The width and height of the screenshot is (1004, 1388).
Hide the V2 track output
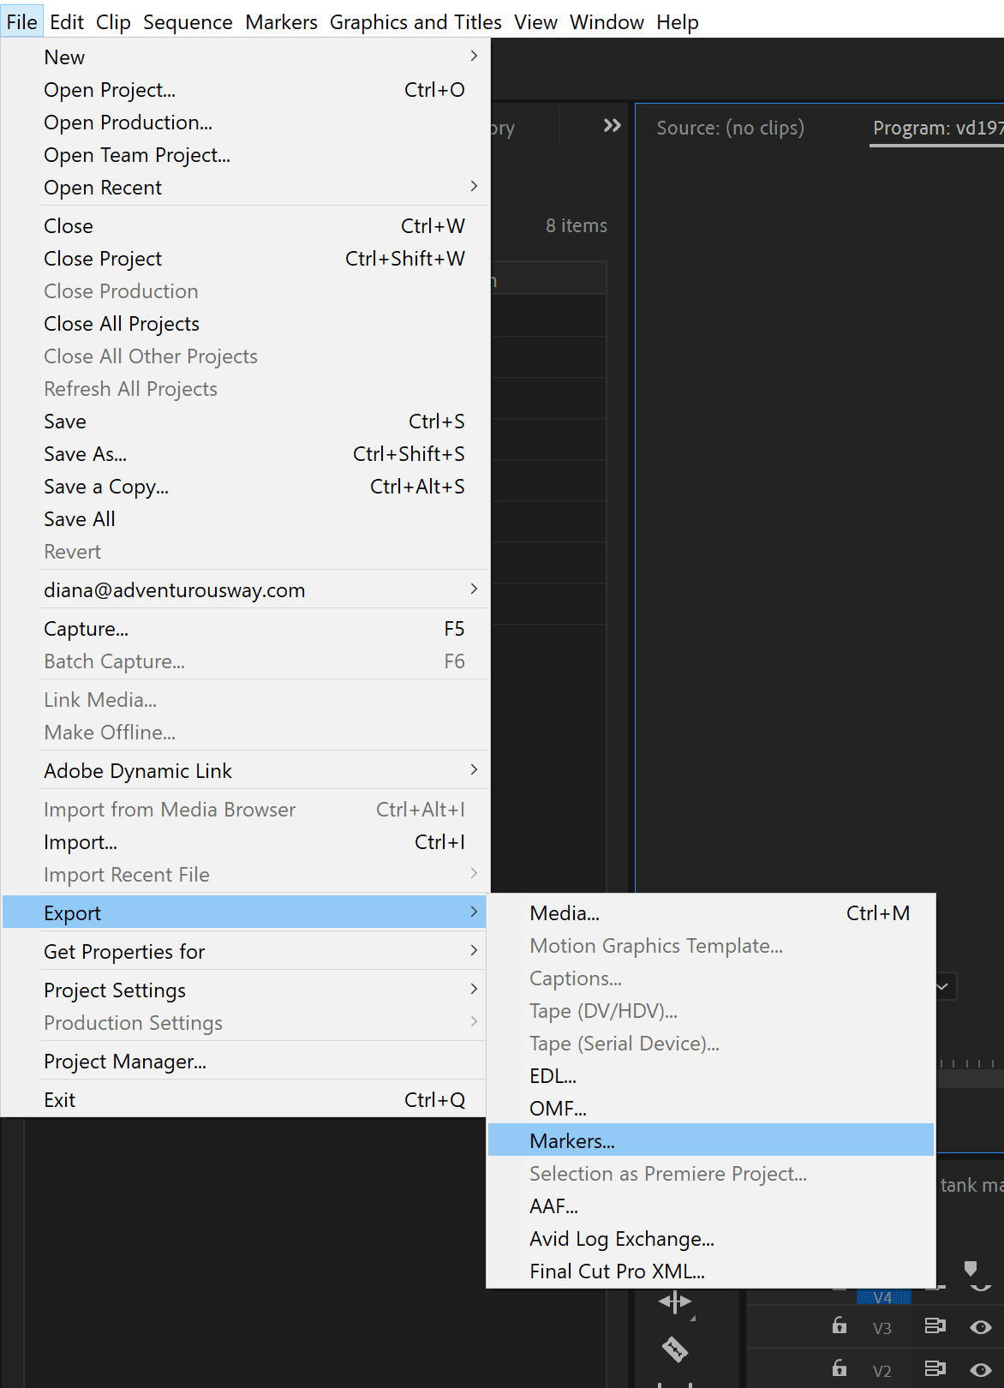[981, 1369]
